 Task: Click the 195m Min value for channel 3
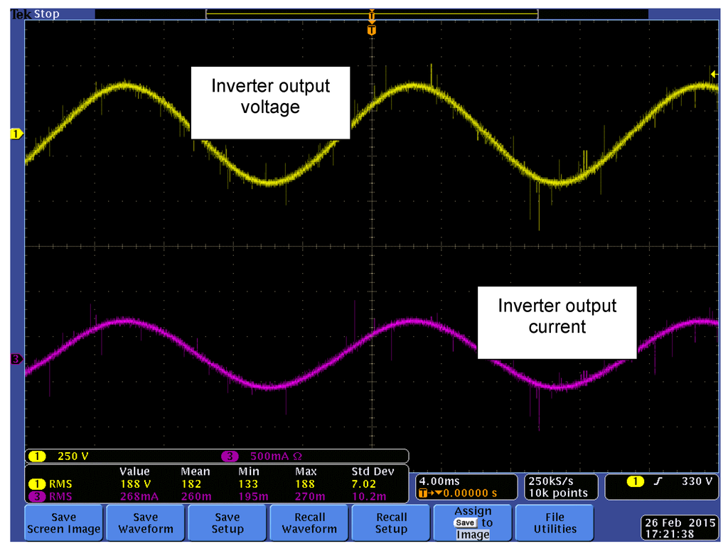(x=254, y=497)
